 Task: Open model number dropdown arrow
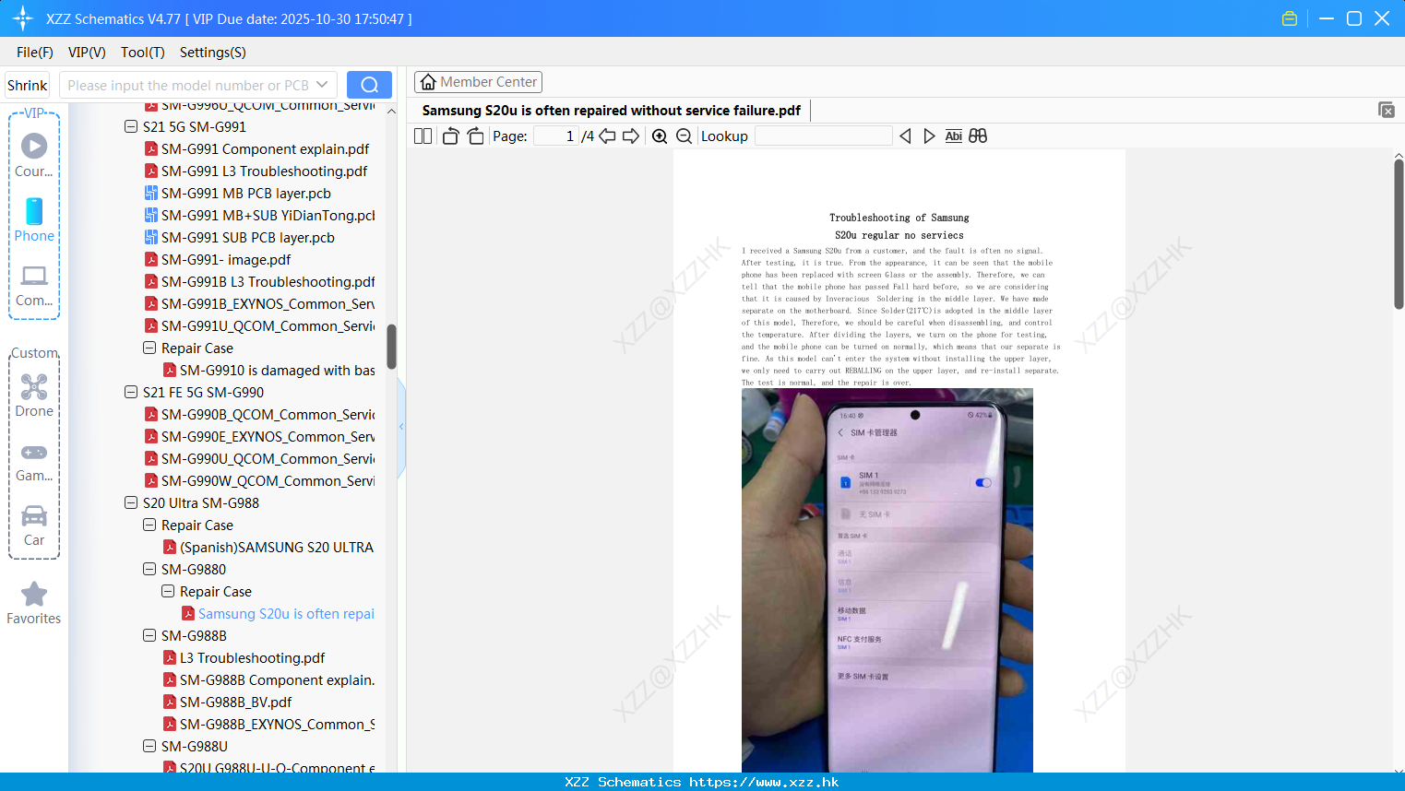pyautogui.click(x=322, y=85)
